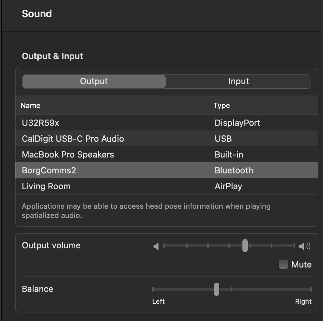Click the high volume speaker icon

[x=305, y=246]
